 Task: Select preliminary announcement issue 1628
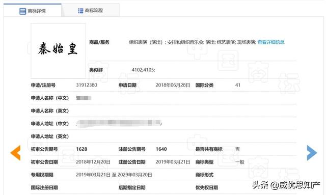[x=81, y=149]
